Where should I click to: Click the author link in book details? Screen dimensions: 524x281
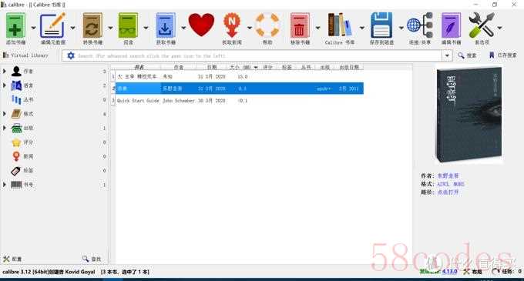[448, 176]
